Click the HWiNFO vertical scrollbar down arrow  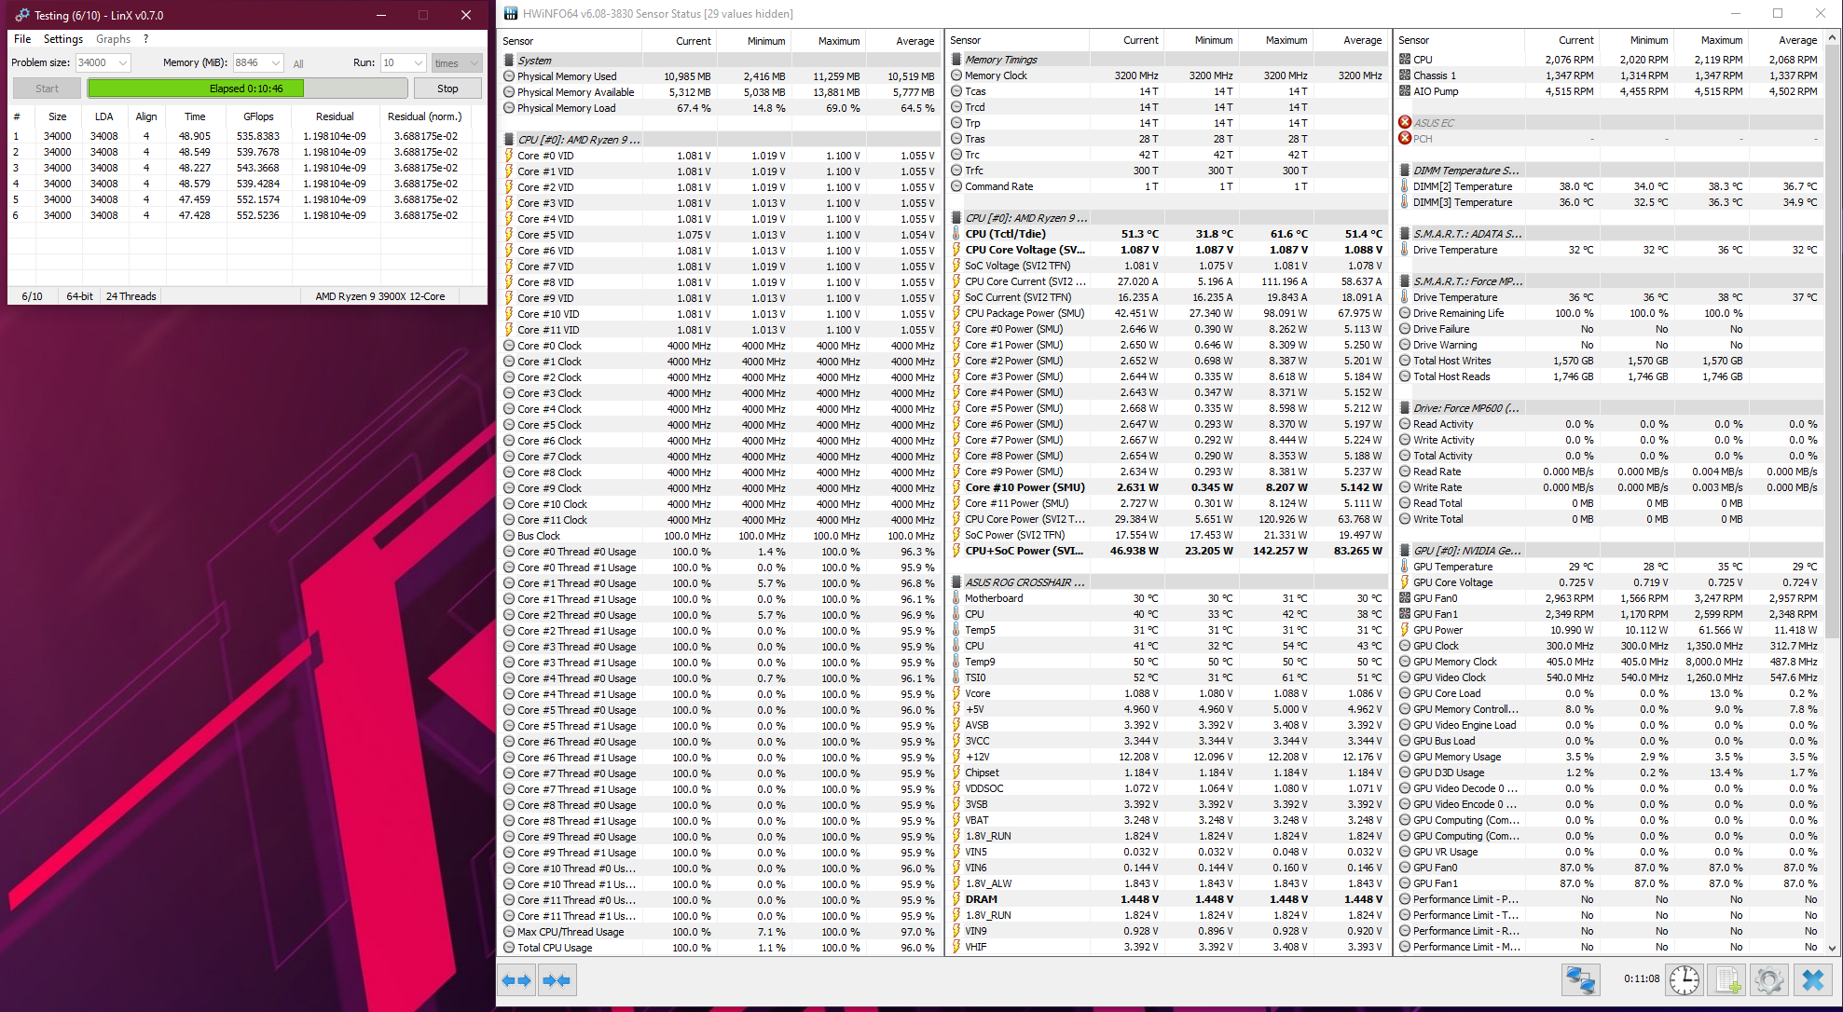(x=1834, y=948)
